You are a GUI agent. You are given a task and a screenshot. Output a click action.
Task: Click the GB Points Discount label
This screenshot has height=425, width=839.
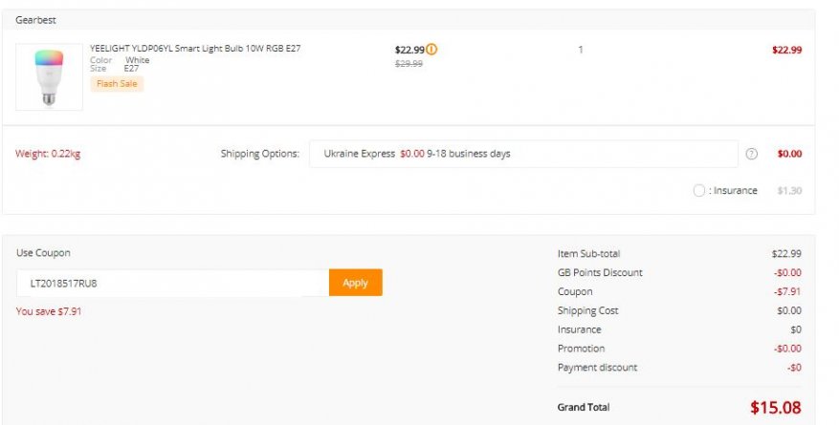coord(600,273)
